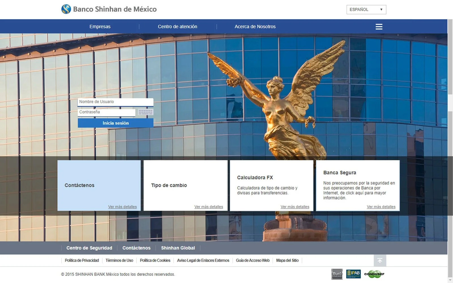Click Ver más detalles in Tipo de cambio card

(209, 207)
